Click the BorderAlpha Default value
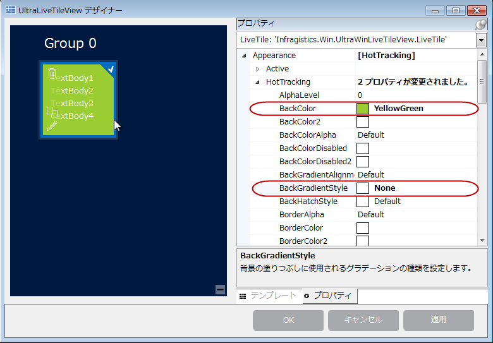Viewport: 493px width, 343px height. point(371,215)
